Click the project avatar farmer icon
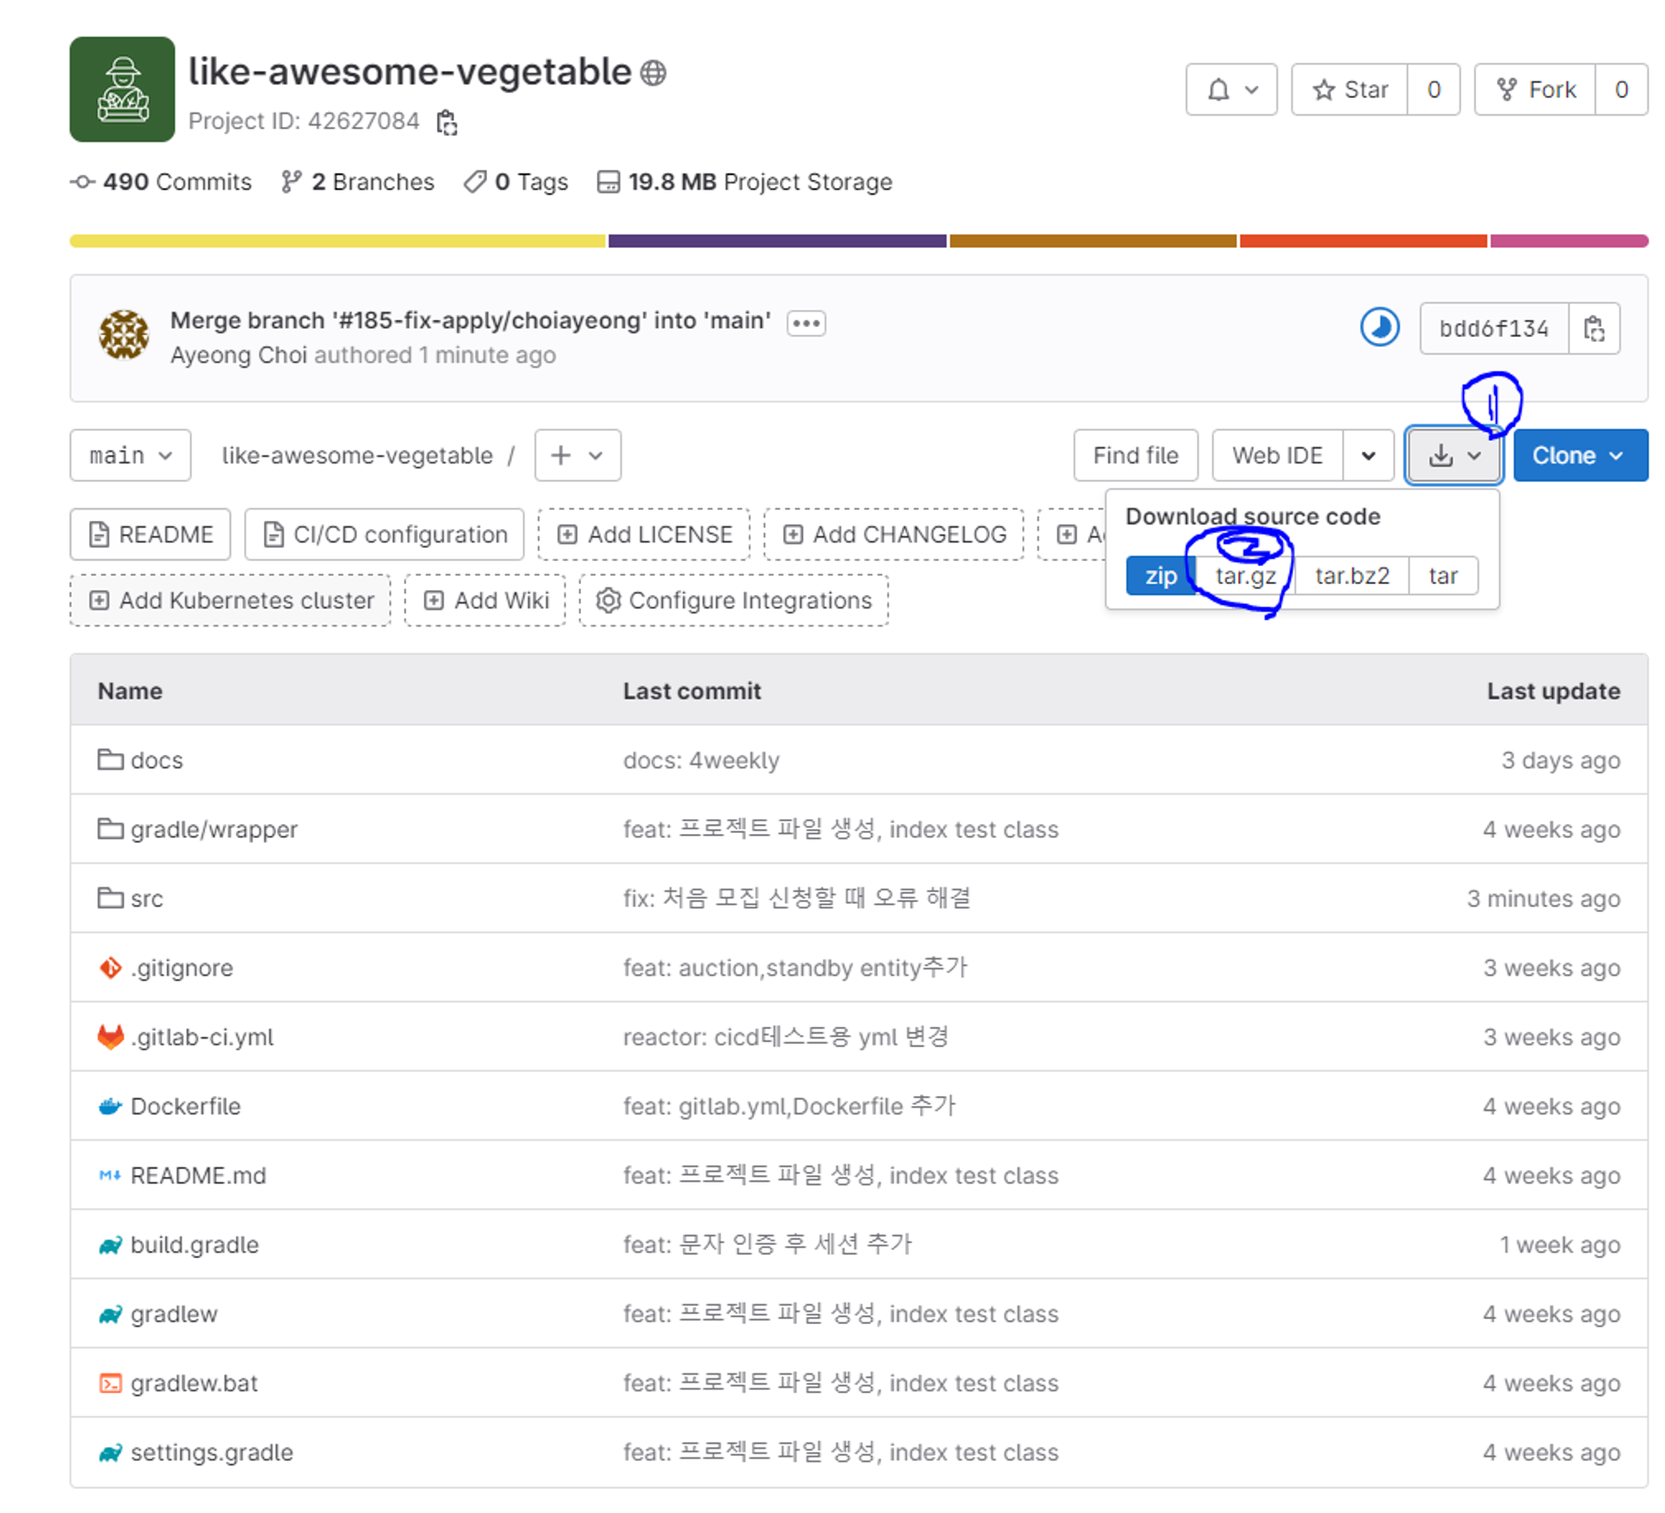Screen dimensions: 1665x1513 (122, 89)
